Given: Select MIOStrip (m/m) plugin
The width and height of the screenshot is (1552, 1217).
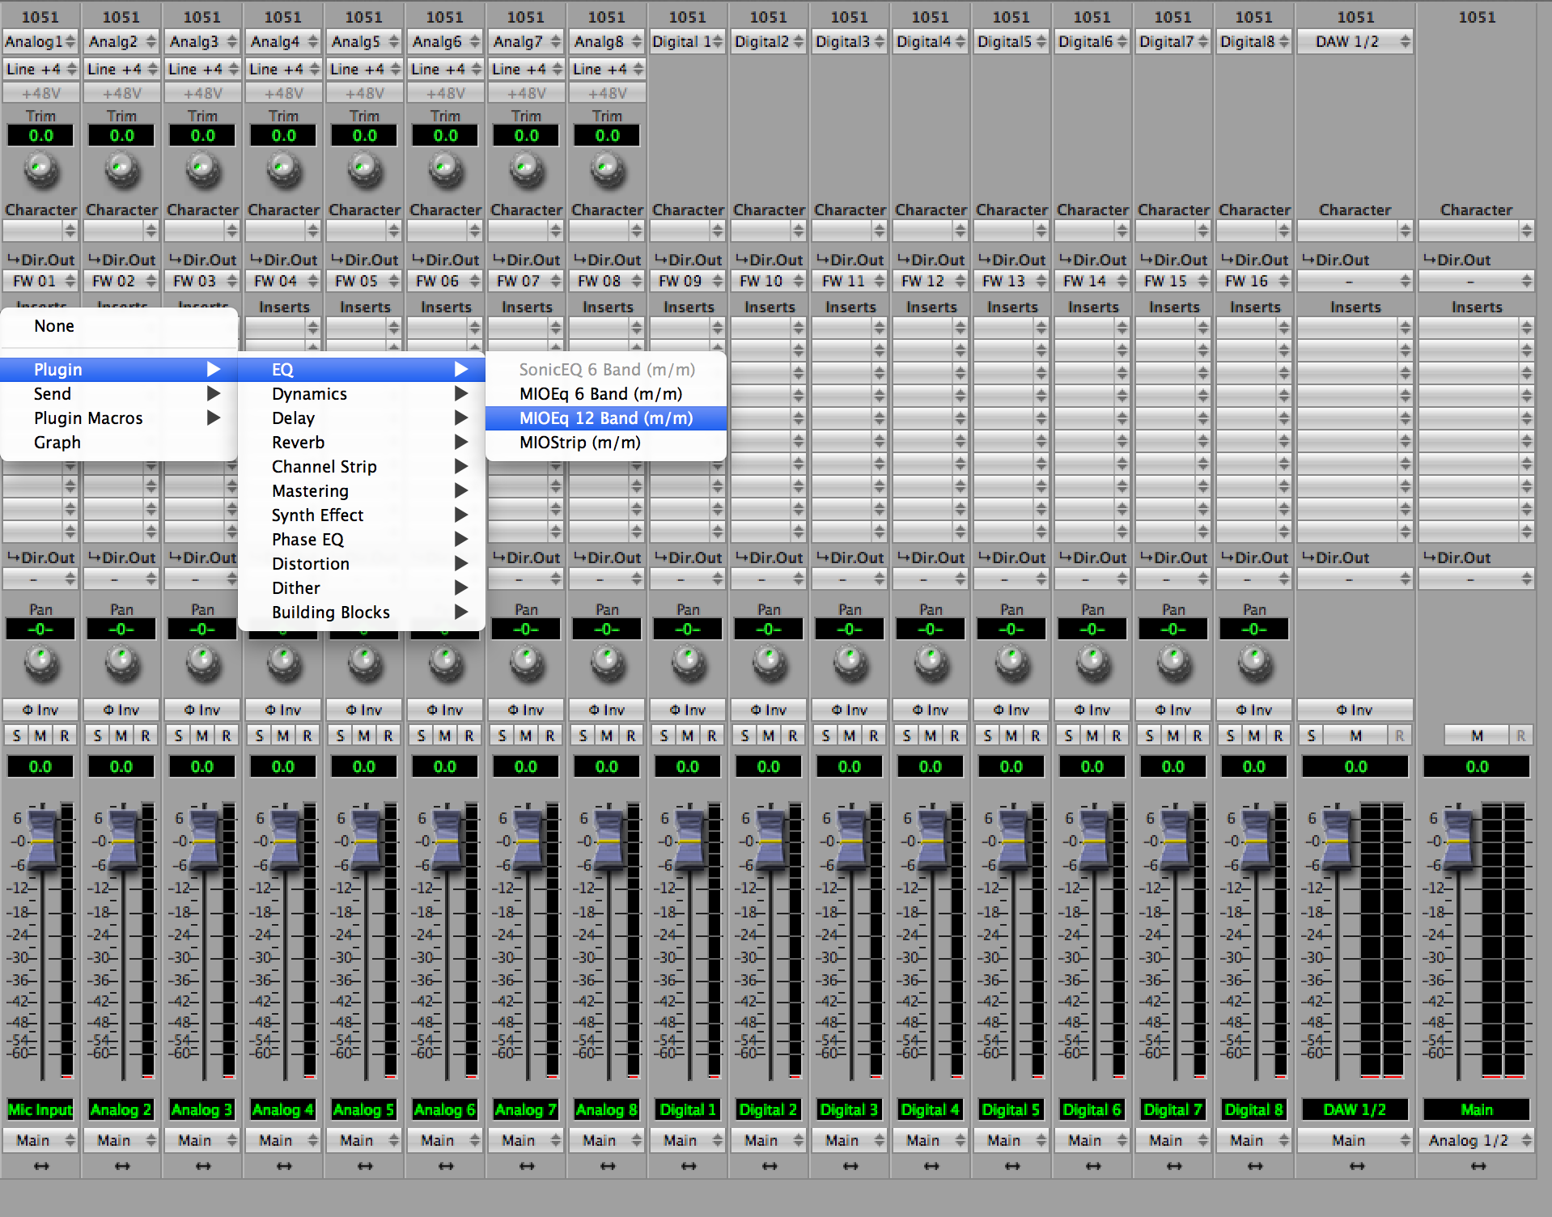Looking at the screenshot, I should (x=606, y=443).
